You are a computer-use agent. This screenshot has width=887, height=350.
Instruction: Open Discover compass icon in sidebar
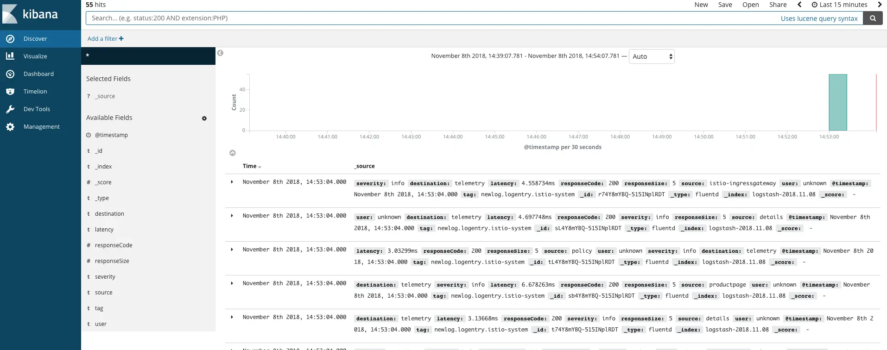coord(10,39)
